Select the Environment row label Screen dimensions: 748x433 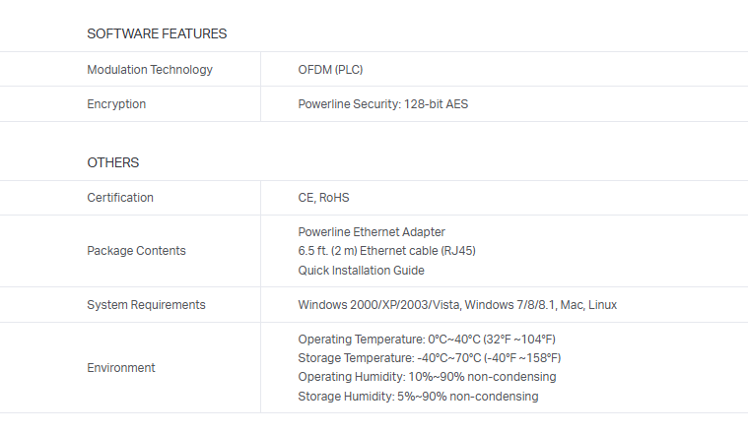(x=121, y=368)
